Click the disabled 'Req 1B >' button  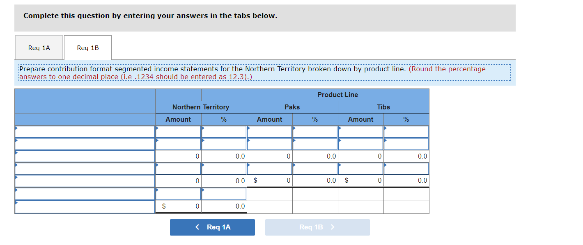point(317,227)
